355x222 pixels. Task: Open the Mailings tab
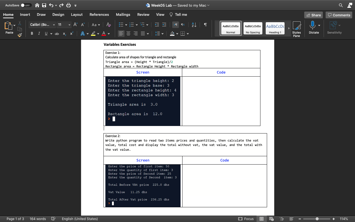point(123,14)
